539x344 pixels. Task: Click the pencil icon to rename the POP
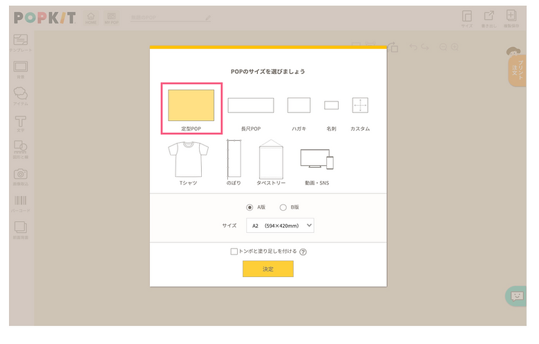click(x=208, y=17)
